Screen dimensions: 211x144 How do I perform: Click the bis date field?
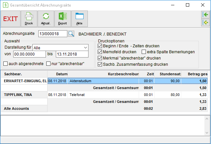(72, 54)
